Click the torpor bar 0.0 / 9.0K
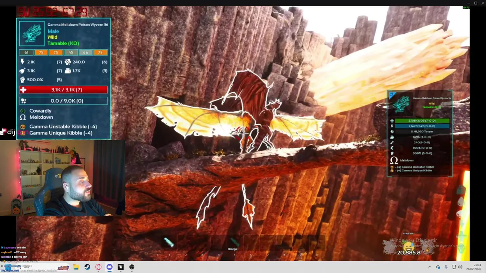The height and width of the screenshot is (273, 486). click(63, 101)
